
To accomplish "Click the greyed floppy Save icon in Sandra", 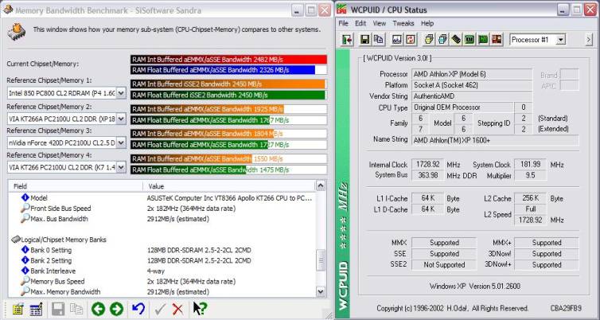I will [x=58, y=309].
